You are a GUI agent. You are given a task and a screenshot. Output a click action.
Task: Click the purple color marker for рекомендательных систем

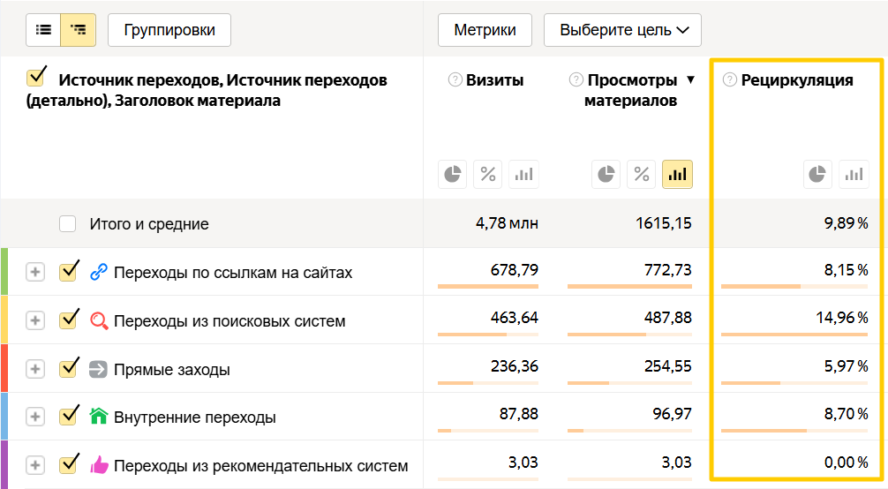coord(4,464)
